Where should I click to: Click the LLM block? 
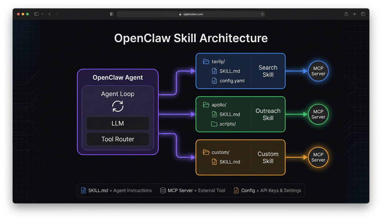[x=118, y=123]
